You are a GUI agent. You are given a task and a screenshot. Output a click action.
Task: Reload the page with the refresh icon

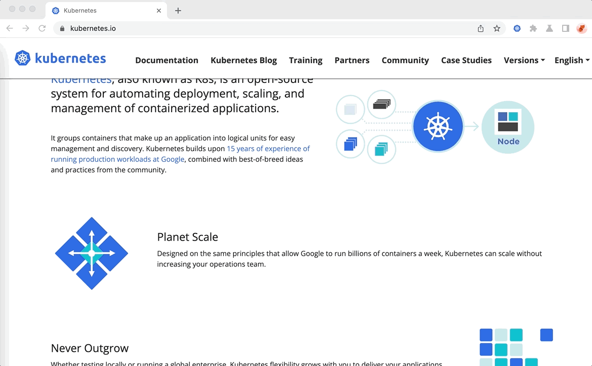click(x=42, y=28)
